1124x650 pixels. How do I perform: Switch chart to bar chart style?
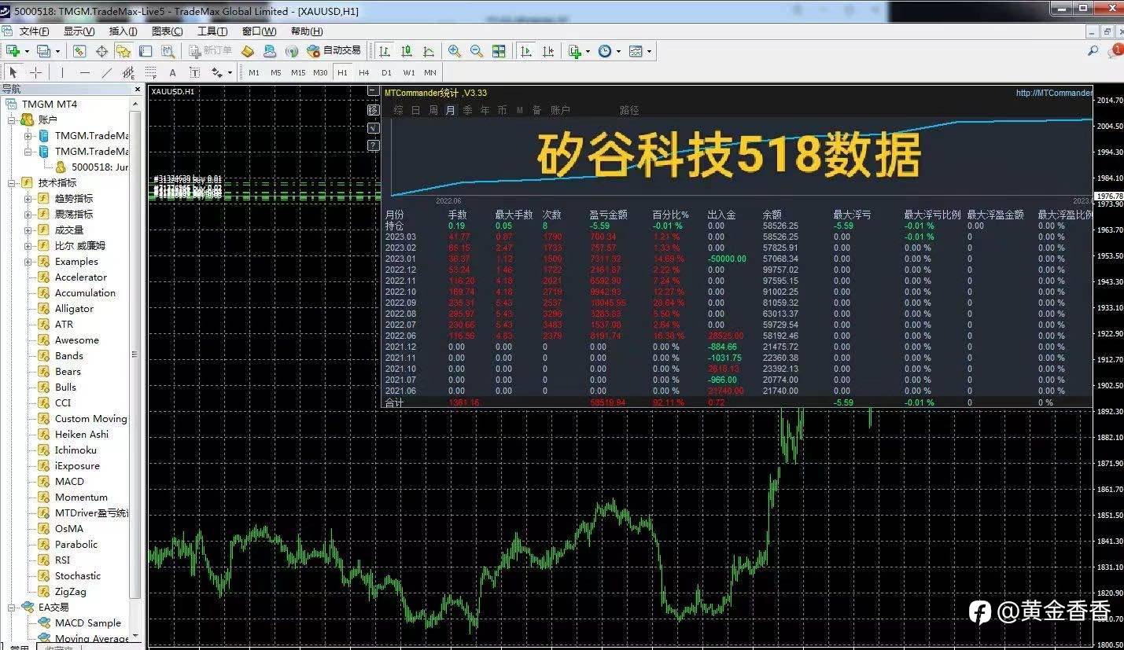pyautogui.click(x=385, y=51)
